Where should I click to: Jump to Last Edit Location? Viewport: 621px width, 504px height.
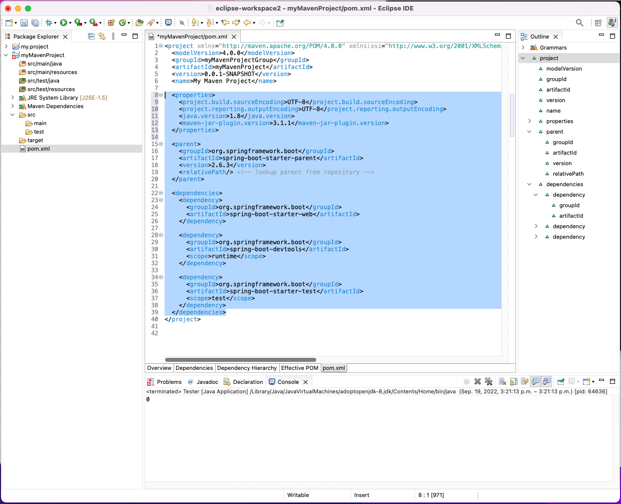(x=225, y=23)
